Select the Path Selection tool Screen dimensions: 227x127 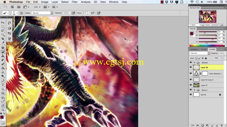click(x=3, y=89)
